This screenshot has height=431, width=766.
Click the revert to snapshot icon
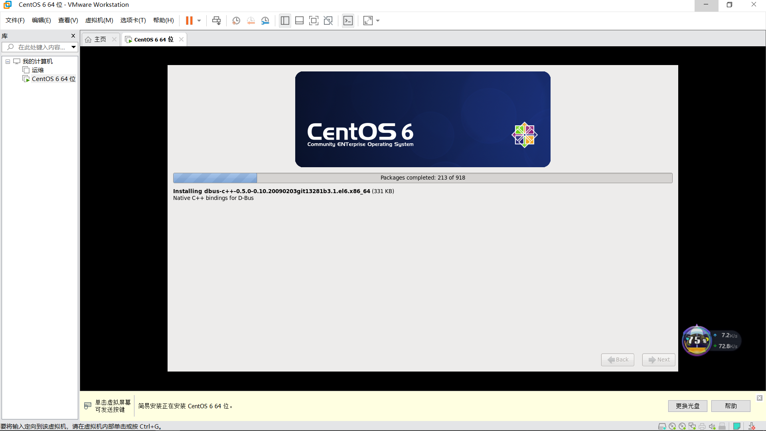pyautogui.click(x=251, y=21)
